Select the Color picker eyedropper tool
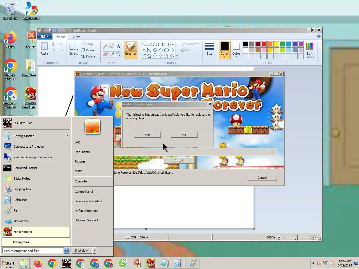Screen dimensions: 359x269 click(112, 54)
